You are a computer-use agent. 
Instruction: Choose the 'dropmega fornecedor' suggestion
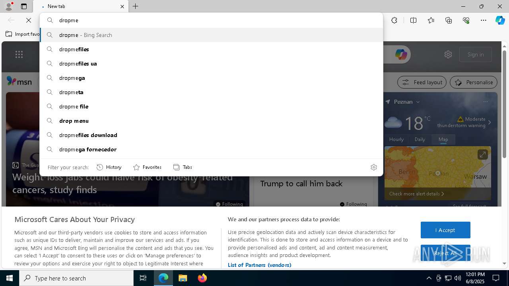(211, 149)
